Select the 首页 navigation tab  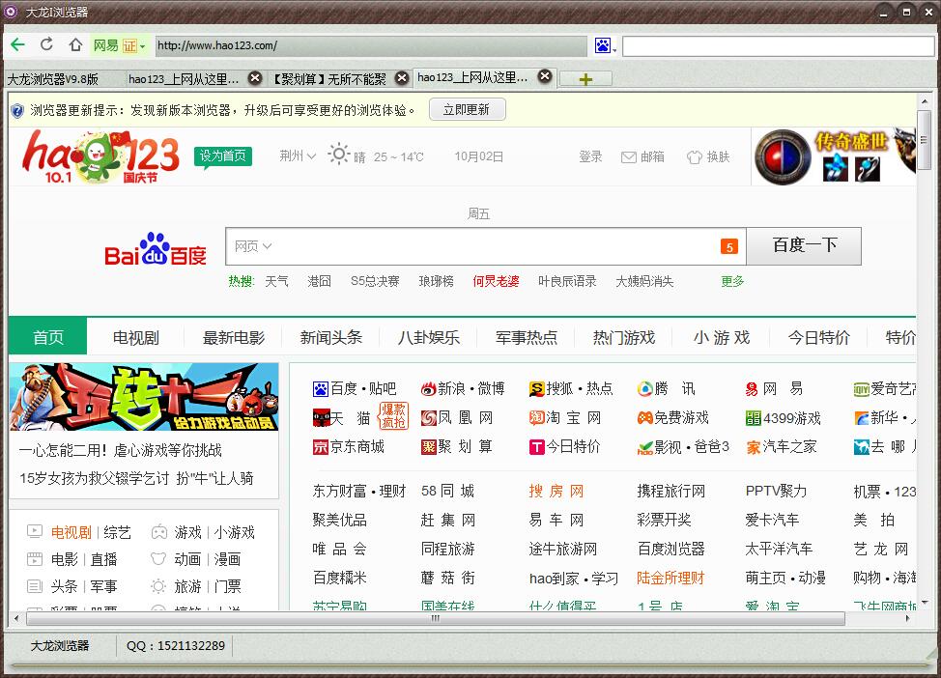[48, 337]
